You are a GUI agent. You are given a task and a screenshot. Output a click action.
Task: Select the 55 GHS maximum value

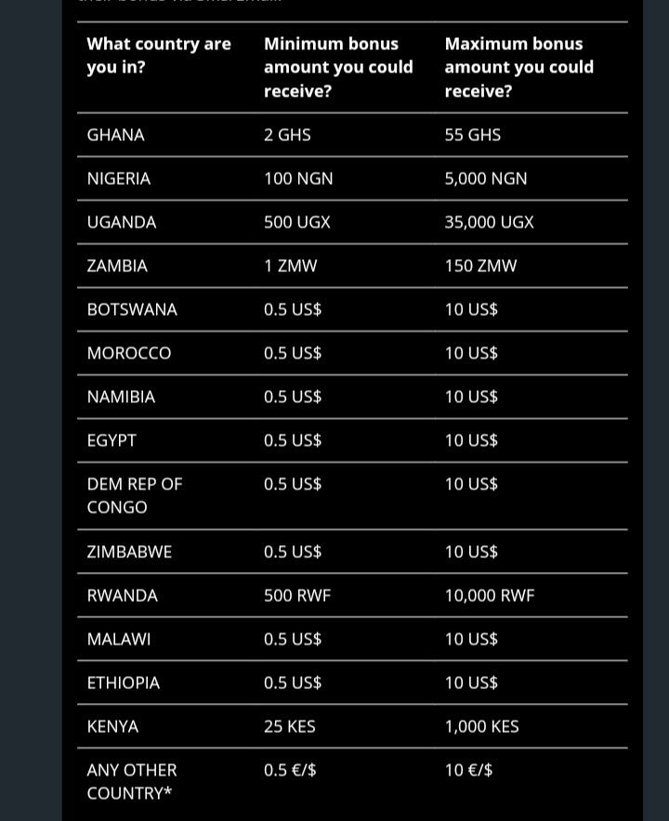473,135
